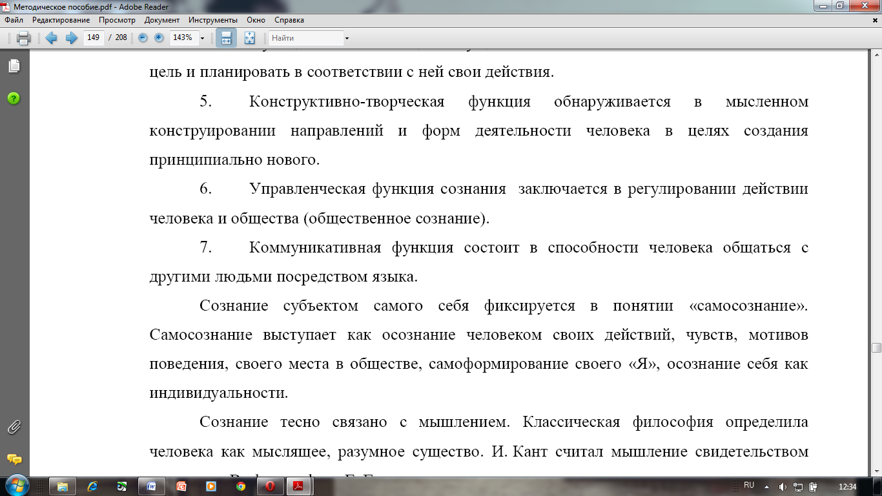Print the document using the printer icon

(23, 38)
